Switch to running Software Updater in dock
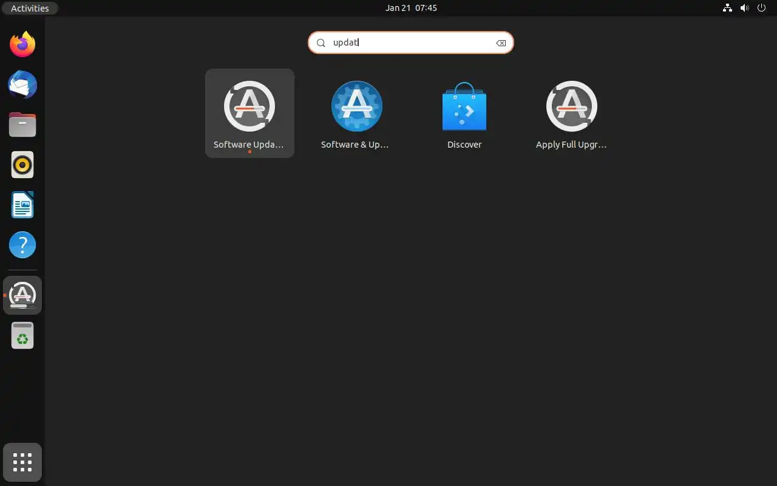 (x=22, y=295)
